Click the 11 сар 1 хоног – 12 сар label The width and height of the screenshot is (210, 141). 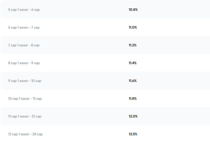pos(25,117)
